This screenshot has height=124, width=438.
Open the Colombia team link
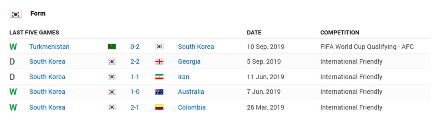[192, 107]
